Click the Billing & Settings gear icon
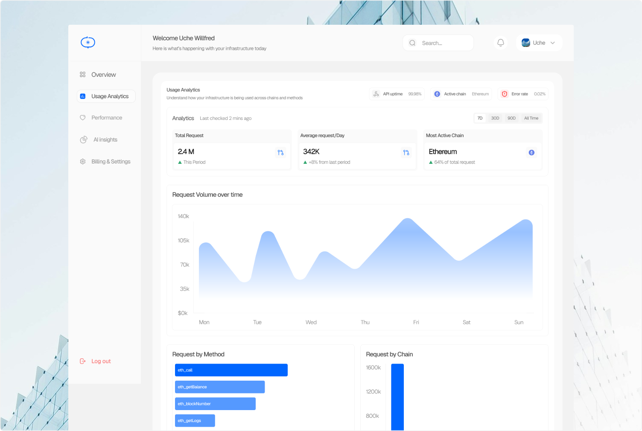 83,162
